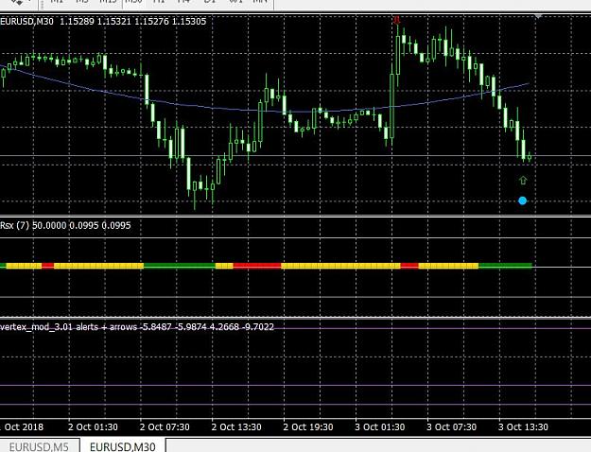Viewport: 591px width, 452px height.
Task: Click the 2 Oct 01:30 time label
Action: point(93,427)
